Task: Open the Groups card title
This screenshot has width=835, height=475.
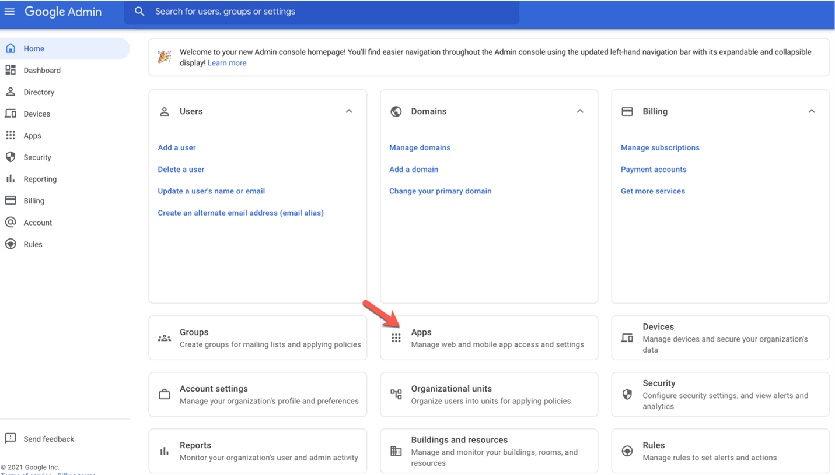Action: [x=194, y=332]
